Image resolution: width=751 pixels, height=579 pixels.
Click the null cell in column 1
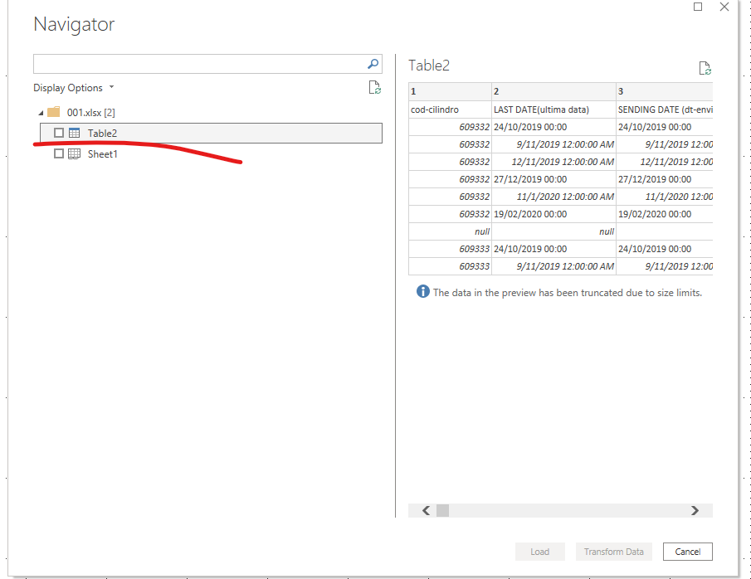click(451, 231)
